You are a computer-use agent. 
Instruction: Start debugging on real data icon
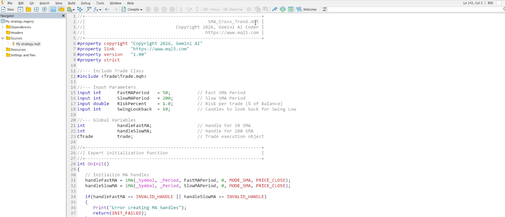[156, 9]
